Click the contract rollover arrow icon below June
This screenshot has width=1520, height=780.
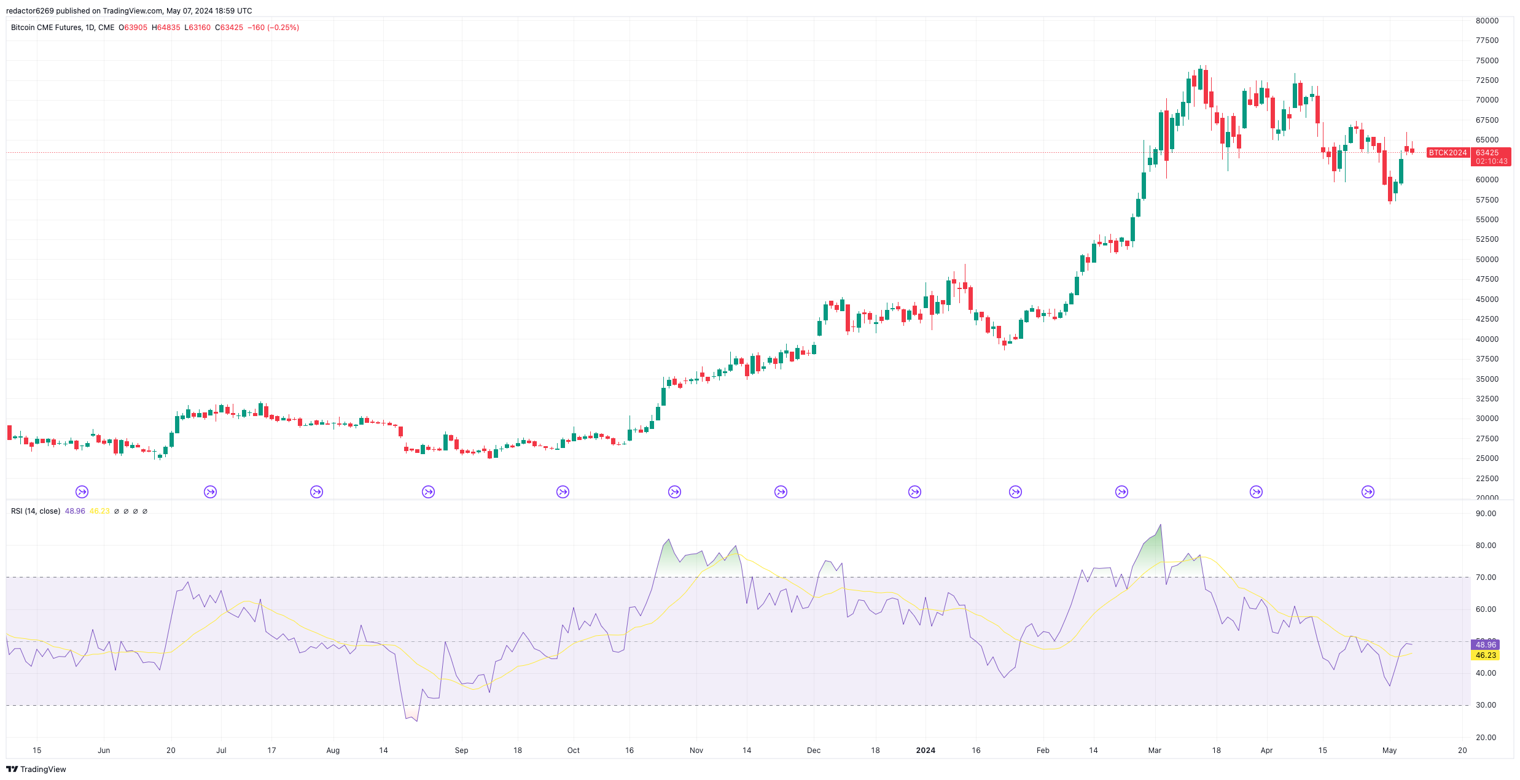[82, 491]
